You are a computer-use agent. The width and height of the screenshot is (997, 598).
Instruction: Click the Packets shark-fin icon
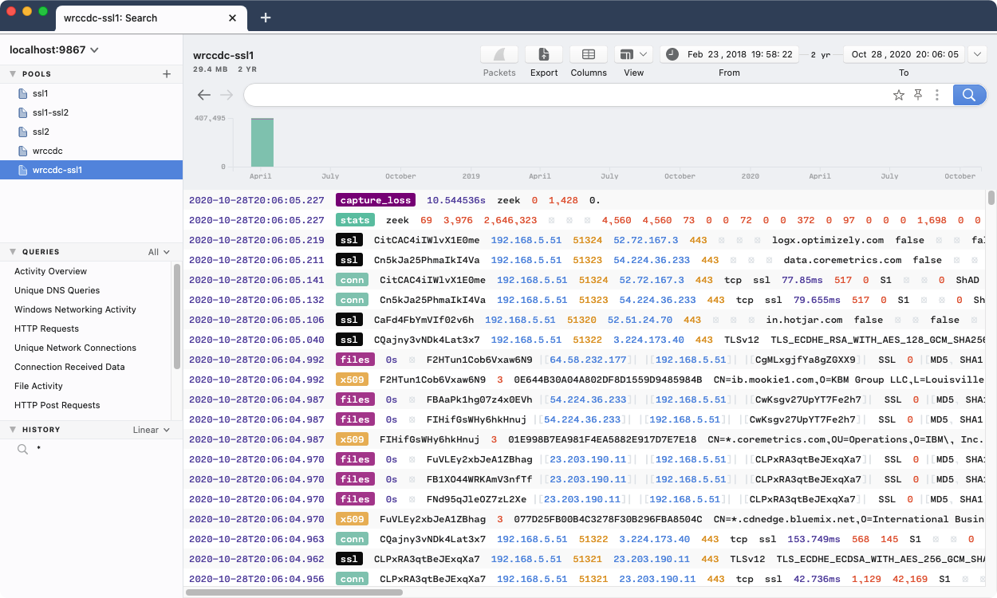coord(499,54)
